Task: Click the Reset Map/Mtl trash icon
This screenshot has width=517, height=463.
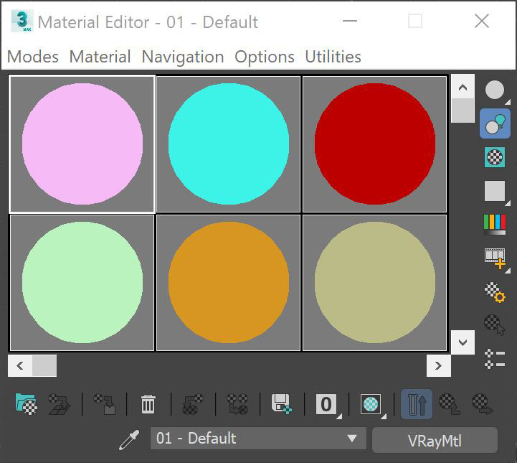Action: (x=148, y=404)
